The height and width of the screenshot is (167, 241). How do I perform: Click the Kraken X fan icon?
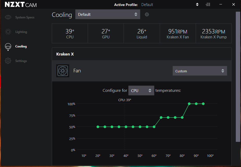63,71
